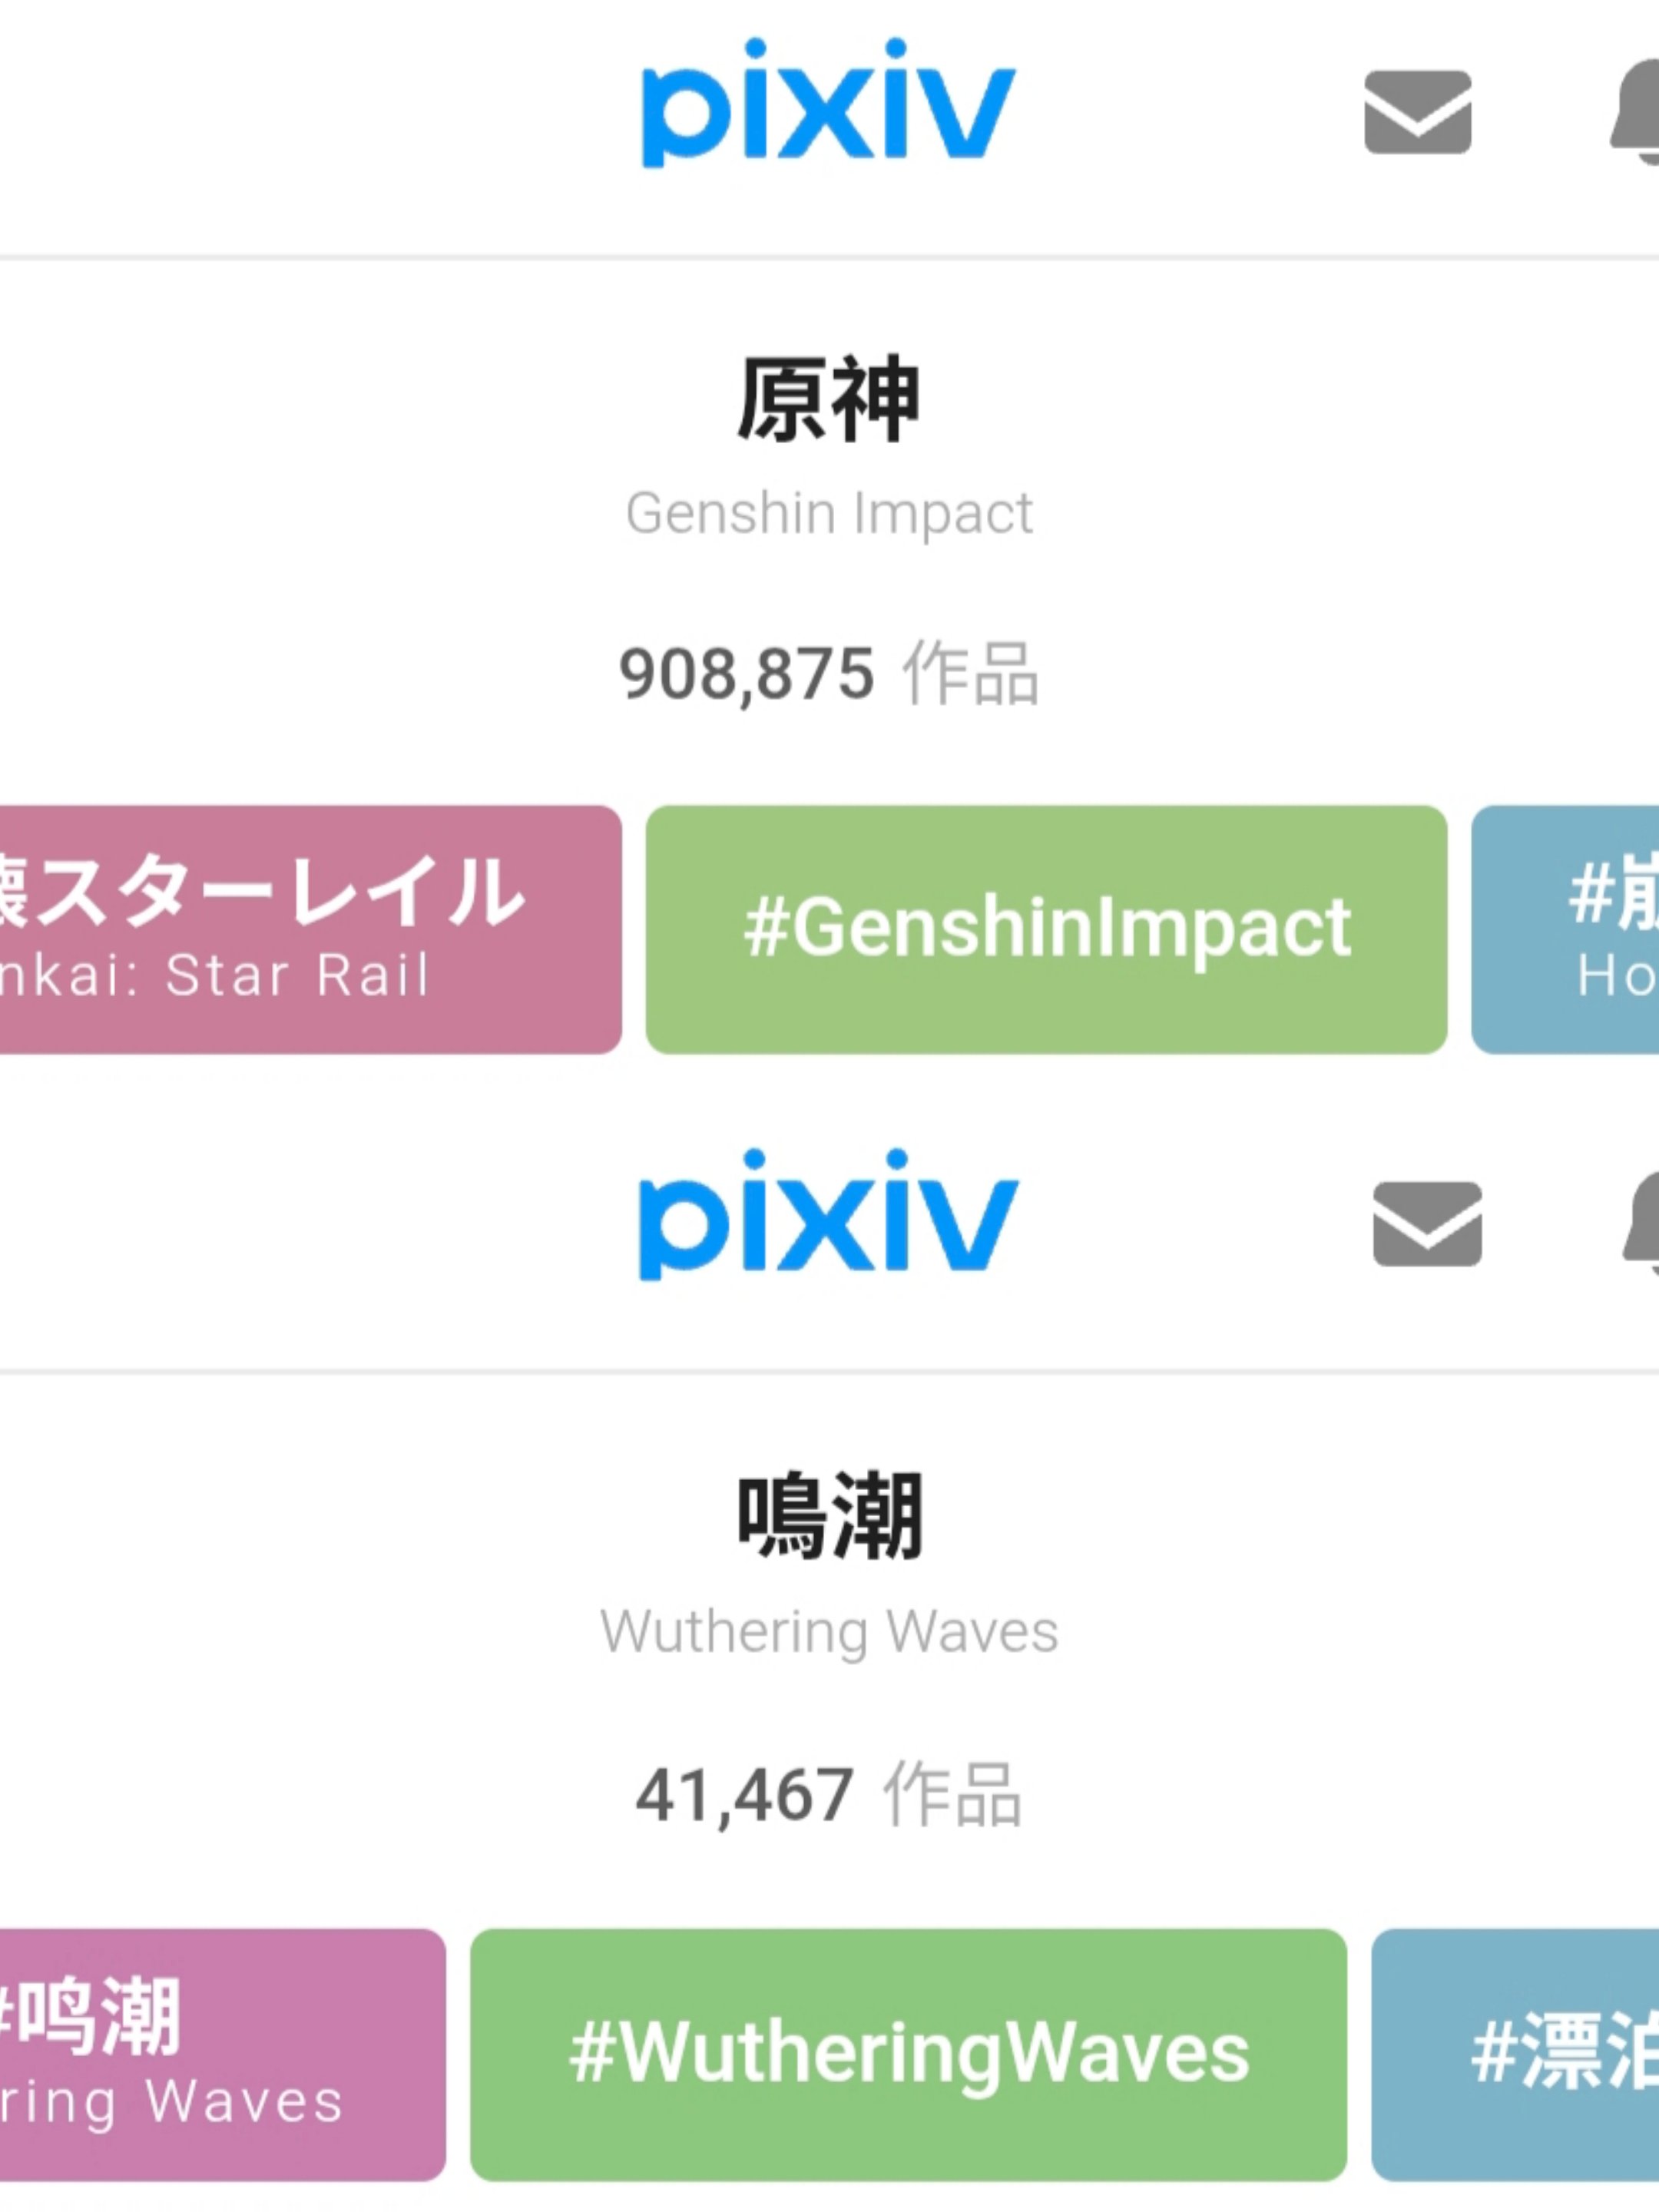
Task: Click the 鳴潮 tag title
Action: [829, 1516]
